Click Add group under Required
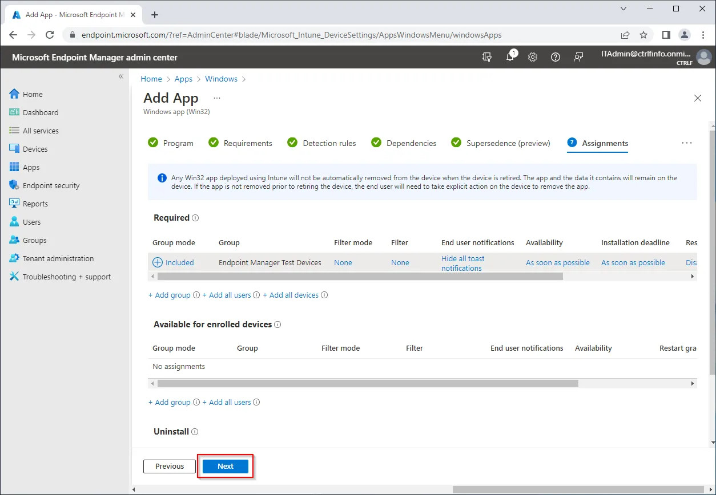The width and height of the screenshot is (716, 495). 170,295
